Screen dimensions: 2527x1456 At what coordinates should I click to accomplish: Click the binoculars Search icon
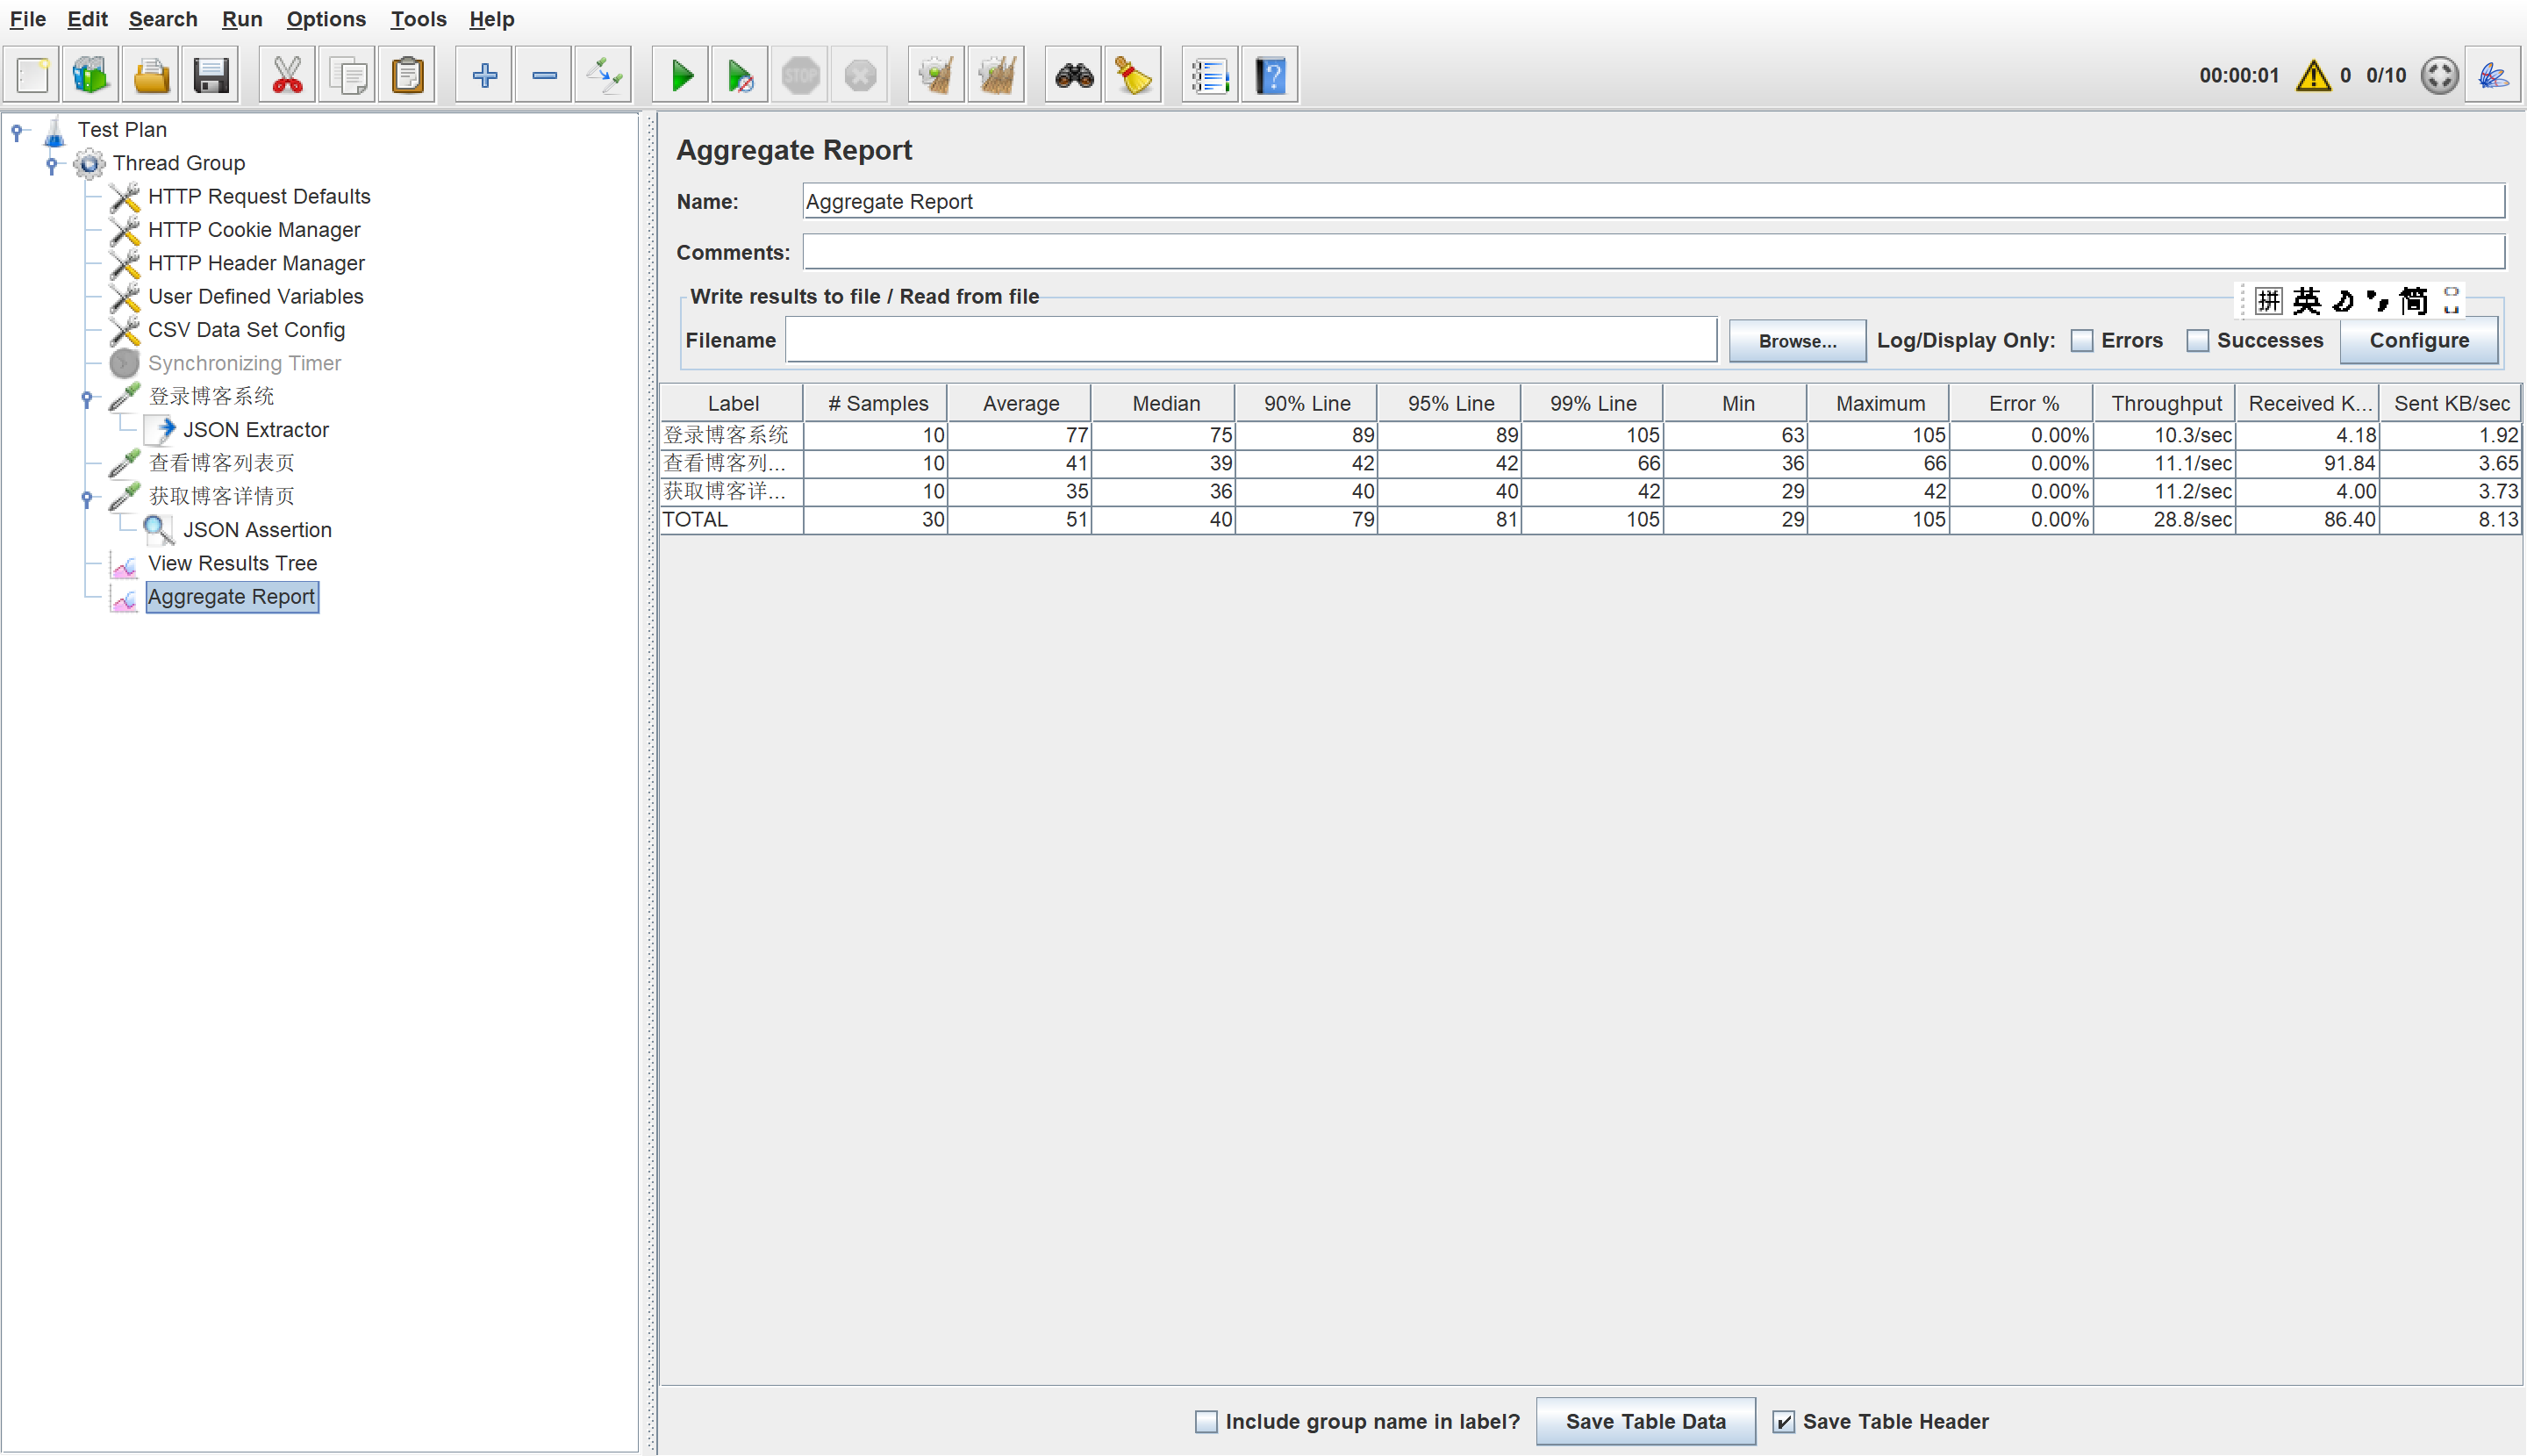point(1074,75)
